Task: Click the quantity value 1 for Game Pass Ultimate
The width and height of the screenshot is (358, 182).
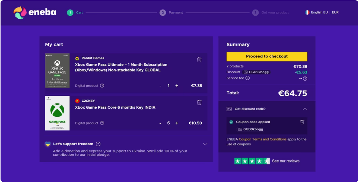Action: pyautogui.click(x=168, y=86)
